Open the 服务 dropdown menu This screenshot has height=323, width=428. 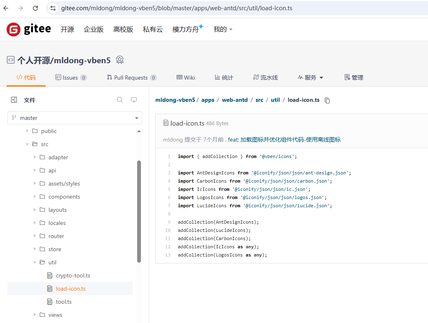(x=310, y=78)
